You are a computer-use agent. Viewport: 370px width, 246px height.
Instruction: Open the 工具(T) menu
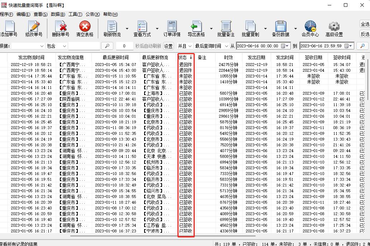[x=75, y=14]
